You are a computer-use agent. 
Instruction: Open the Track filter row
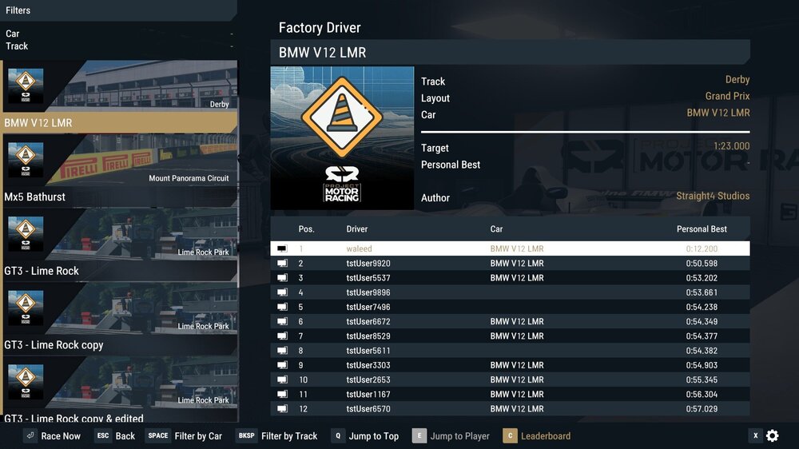click(x=119, y=46)
